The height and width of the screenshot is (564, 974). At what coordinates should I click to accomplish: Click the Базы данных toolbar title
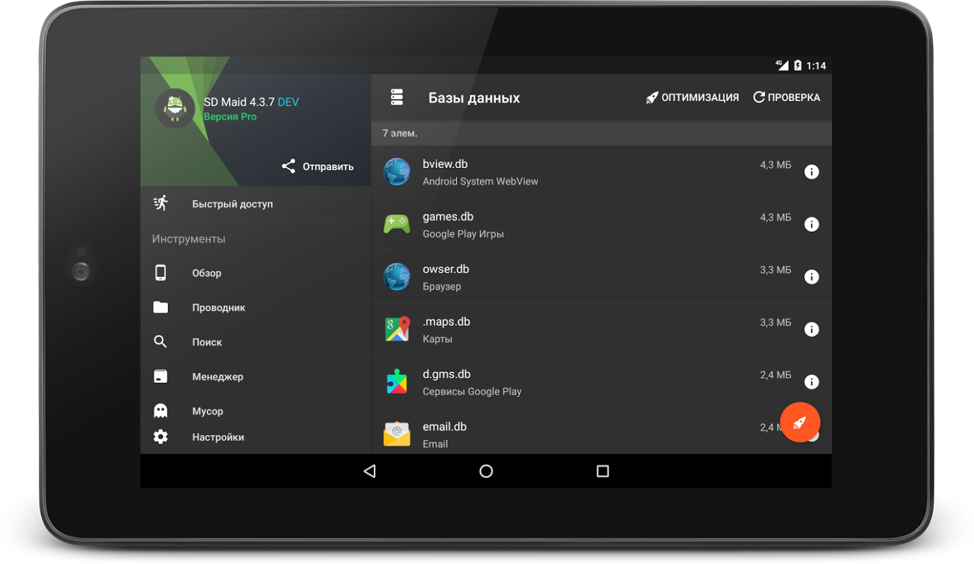tap(474, 98)
